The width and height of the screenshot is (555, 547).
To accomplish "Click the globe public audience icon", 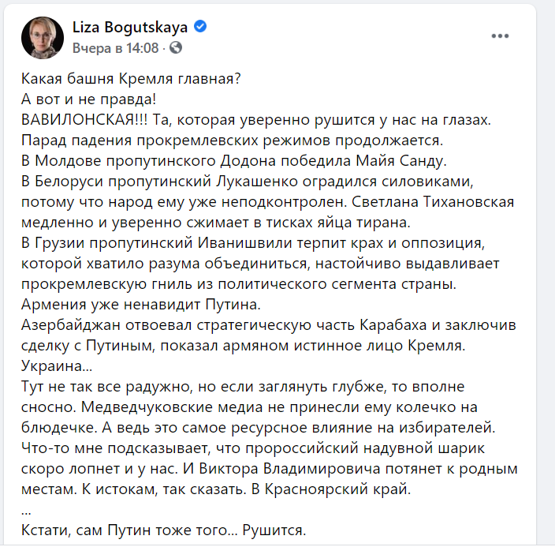I will point(176,47).
